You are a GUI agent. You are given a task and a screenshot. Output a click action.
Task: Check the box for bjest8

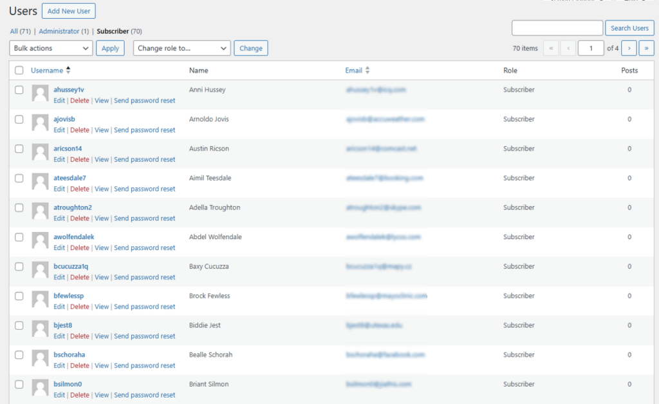click(x=19, y=325)
